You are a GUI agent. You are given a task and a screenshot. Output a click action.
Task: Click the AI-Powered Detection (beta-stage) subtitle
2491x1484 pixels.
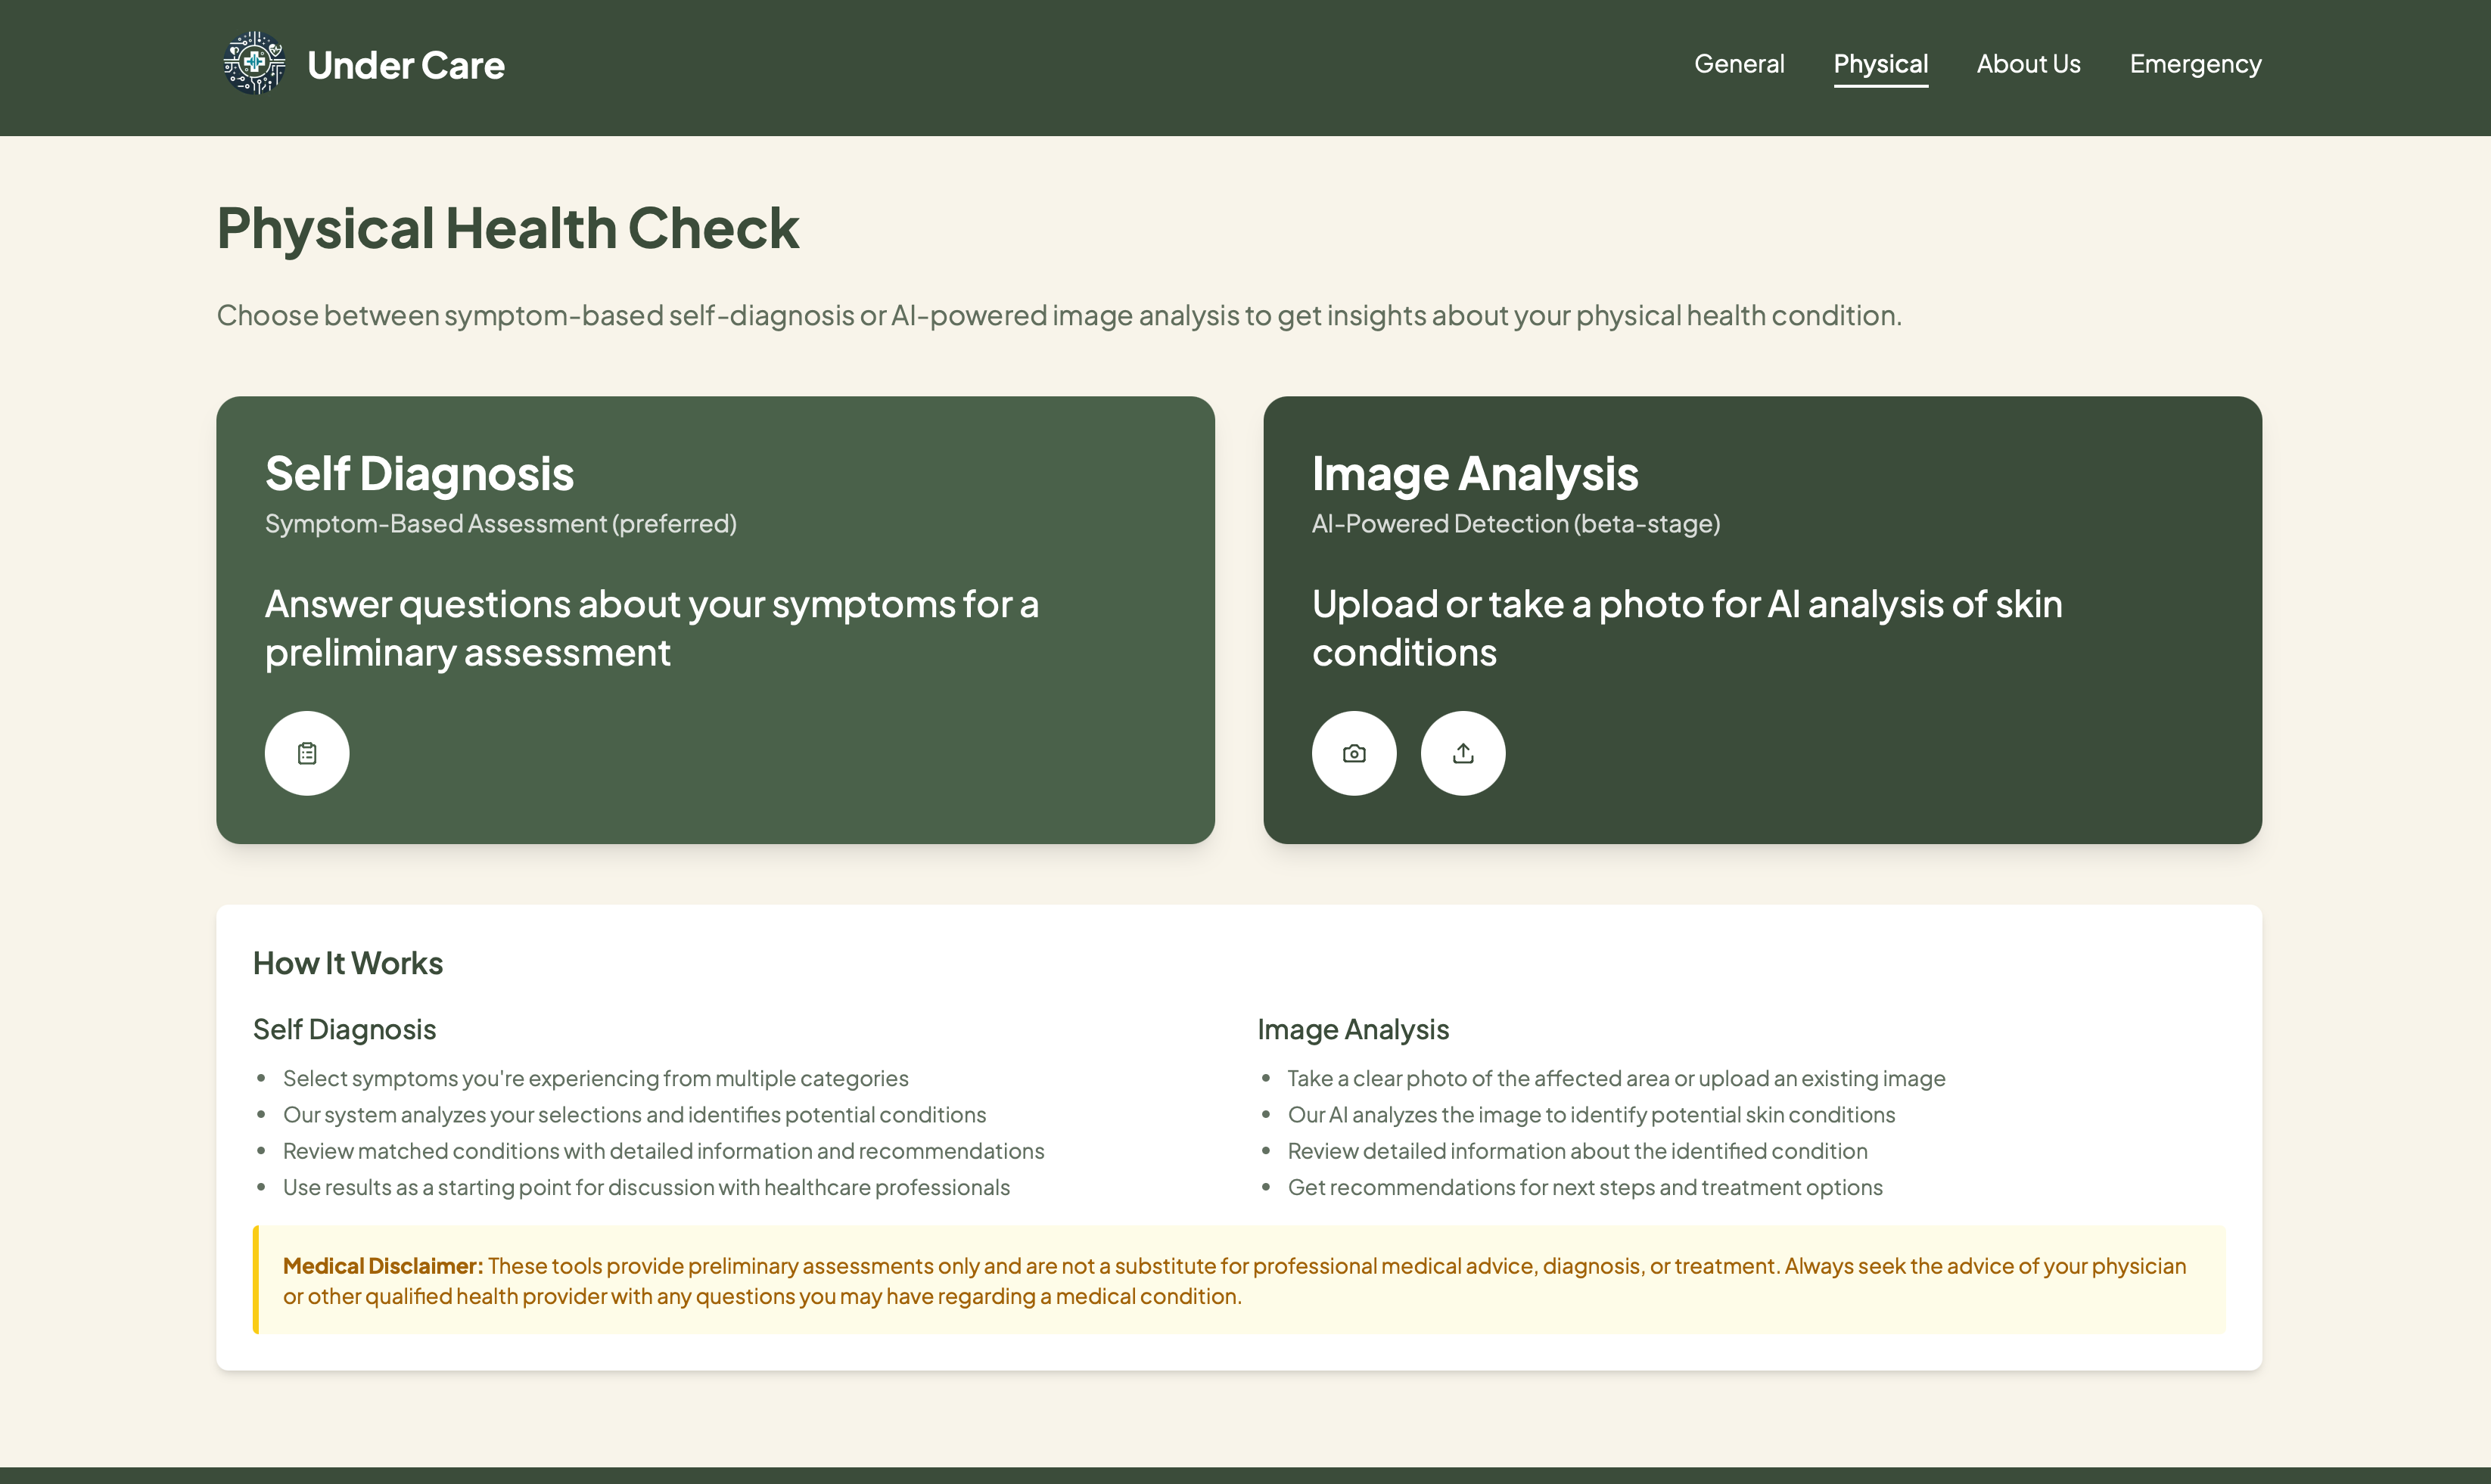[x=1516, y=524]
